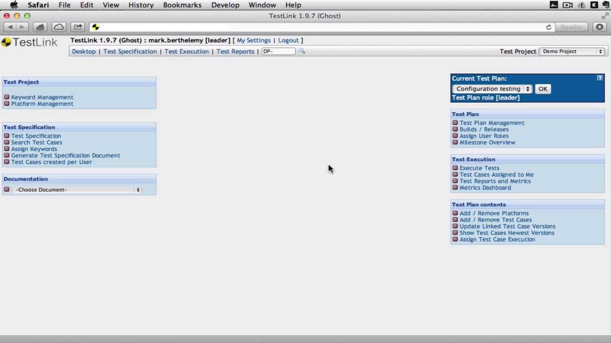This screenshot has width=611, height=343.
Task: Open the Test Project dropdown showing Demo Project
Action: [x=572, y=51]
